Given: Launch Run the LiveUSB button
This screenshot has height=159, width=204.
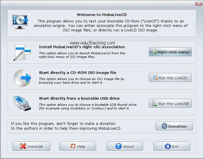Looking at the screenshot, I should pos(170,103).
